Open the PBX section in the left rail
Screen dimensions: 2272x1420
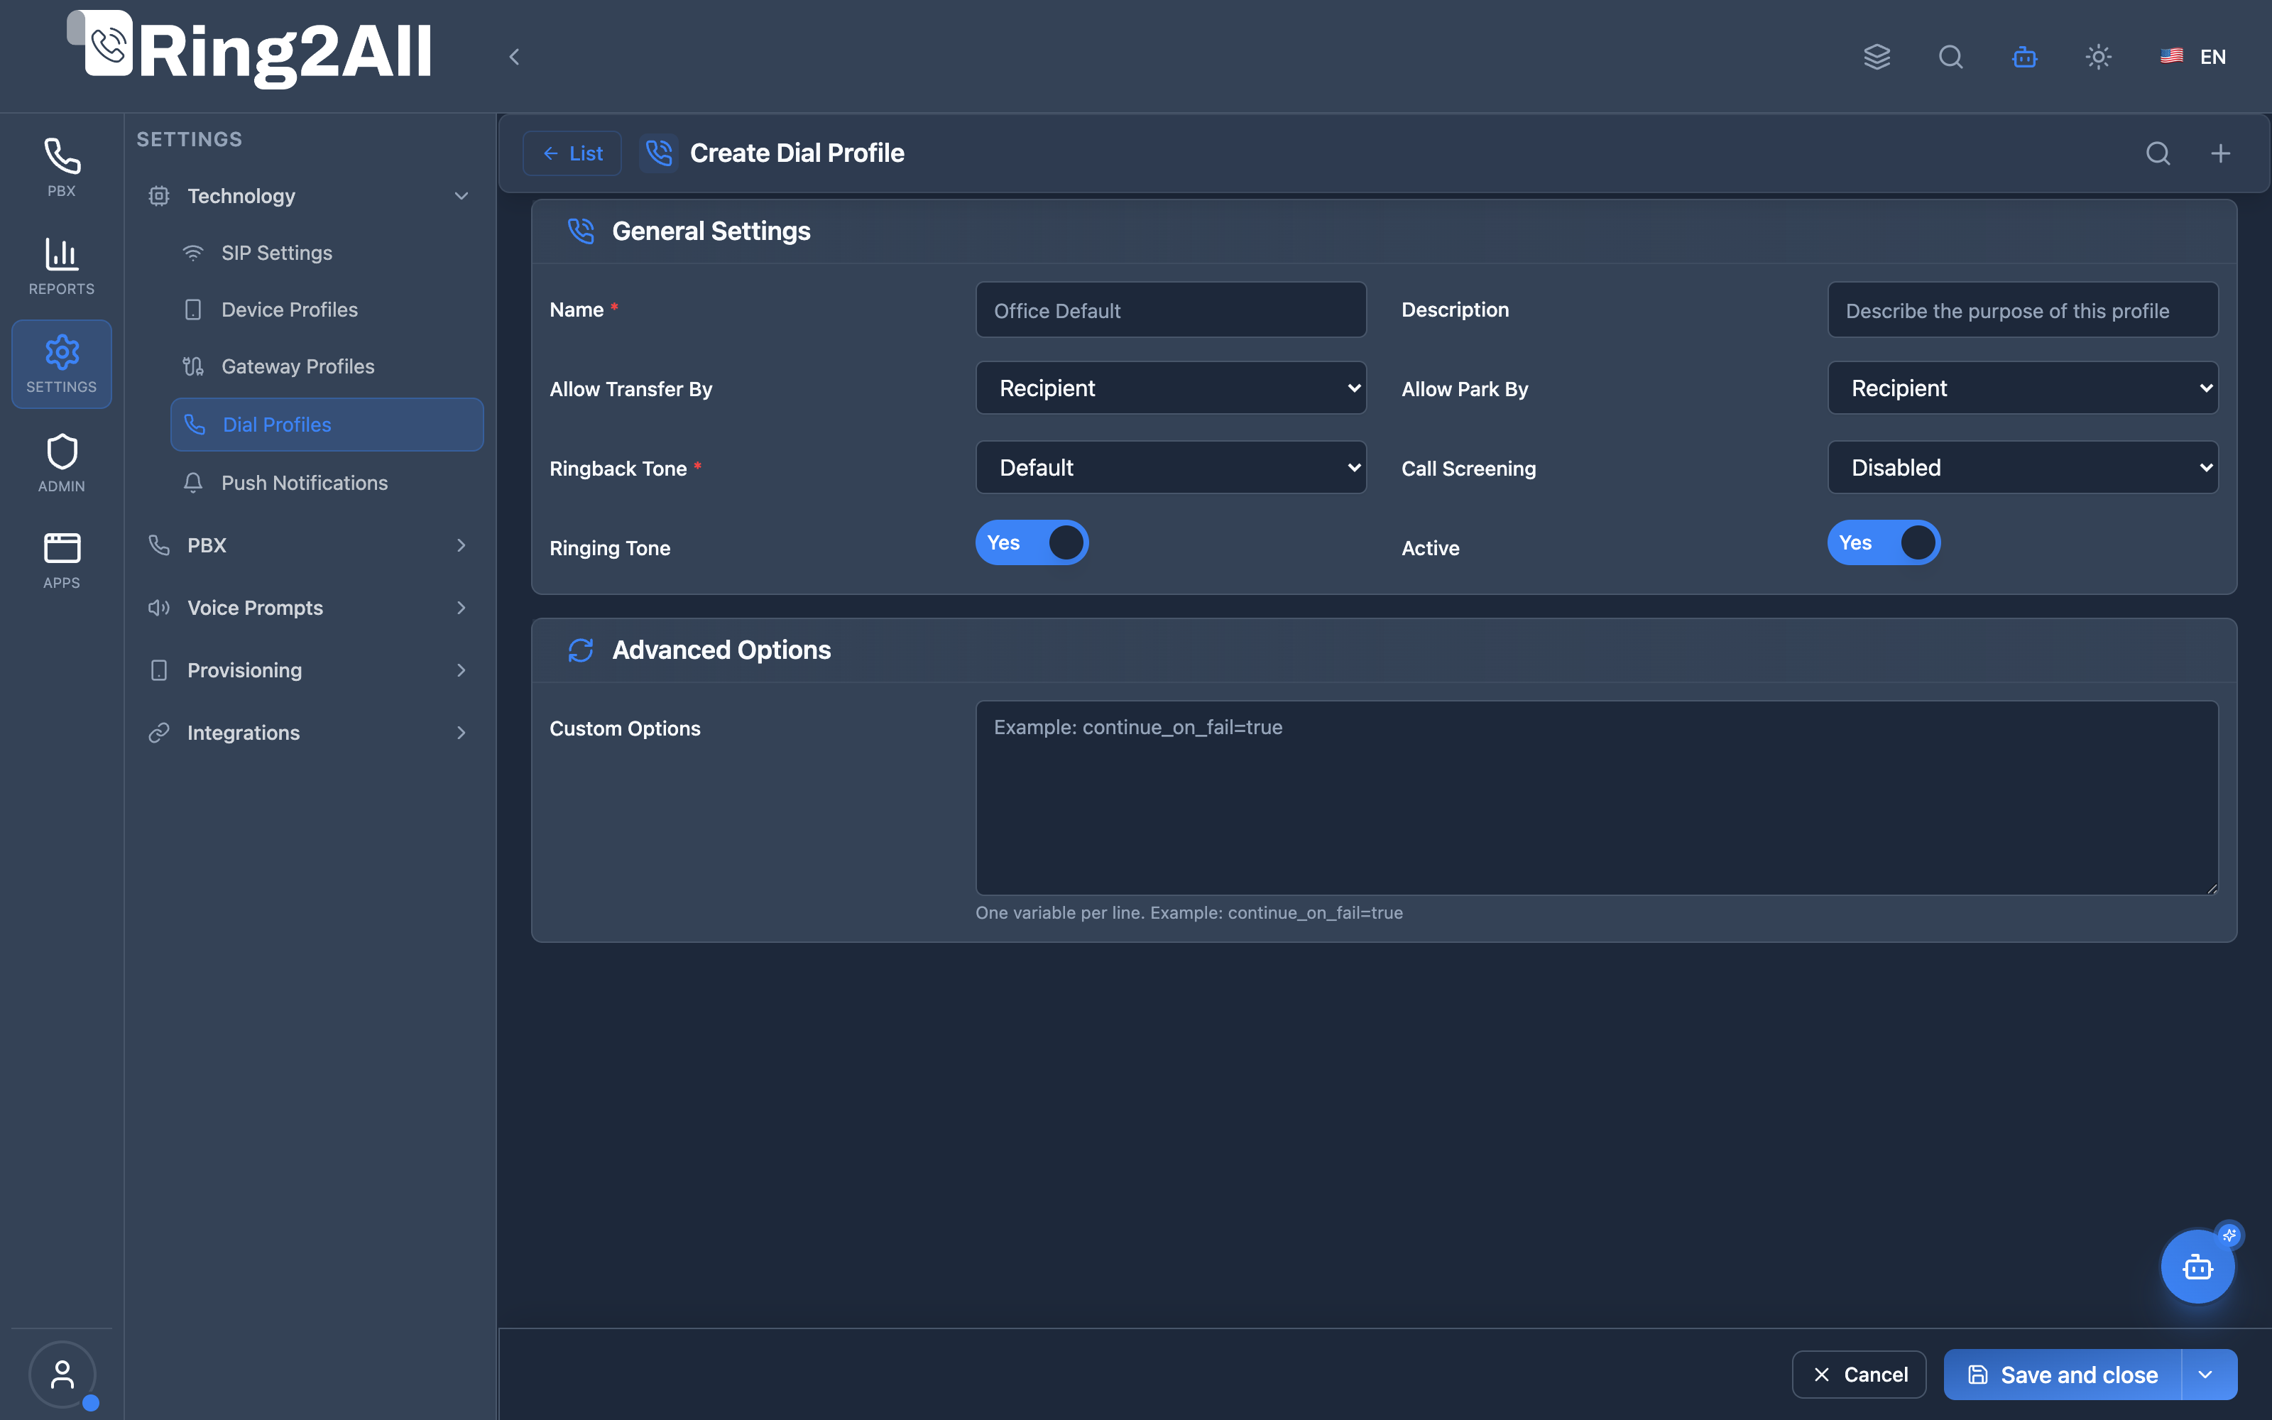click(61, 167)
